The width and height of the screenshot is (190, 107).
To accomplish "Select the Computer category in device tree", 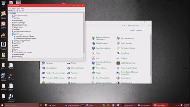I will [x=17, y=17].
